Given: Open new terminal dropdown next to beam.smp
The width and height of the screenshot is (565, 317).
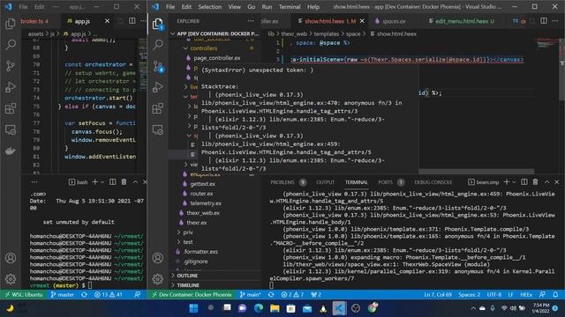Looking at the screenshot, I should (514, 182).
